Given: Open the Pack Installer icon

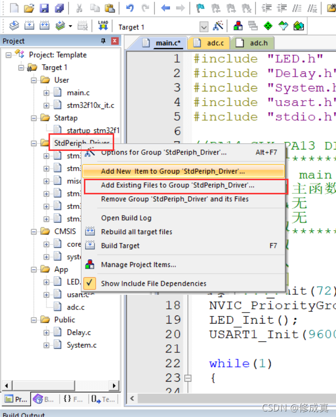Looking at the screenshot, I should coord(299,26).
